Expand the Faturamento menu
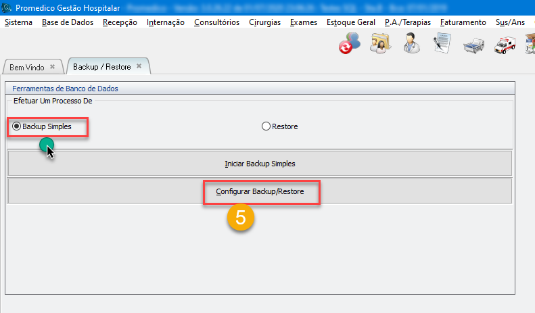Image resolution: width=535 pixels, height=313 pixels. click(x=463, y=22)
